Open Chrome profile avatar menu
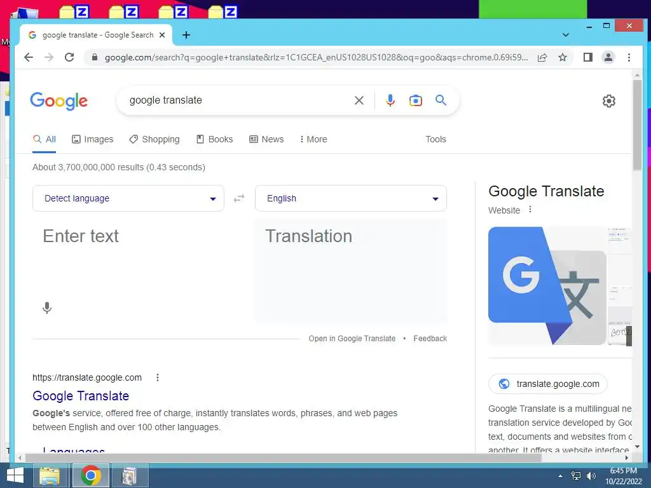Image resolution: width=651 pixels, height=488 pixels. point(608,57)
